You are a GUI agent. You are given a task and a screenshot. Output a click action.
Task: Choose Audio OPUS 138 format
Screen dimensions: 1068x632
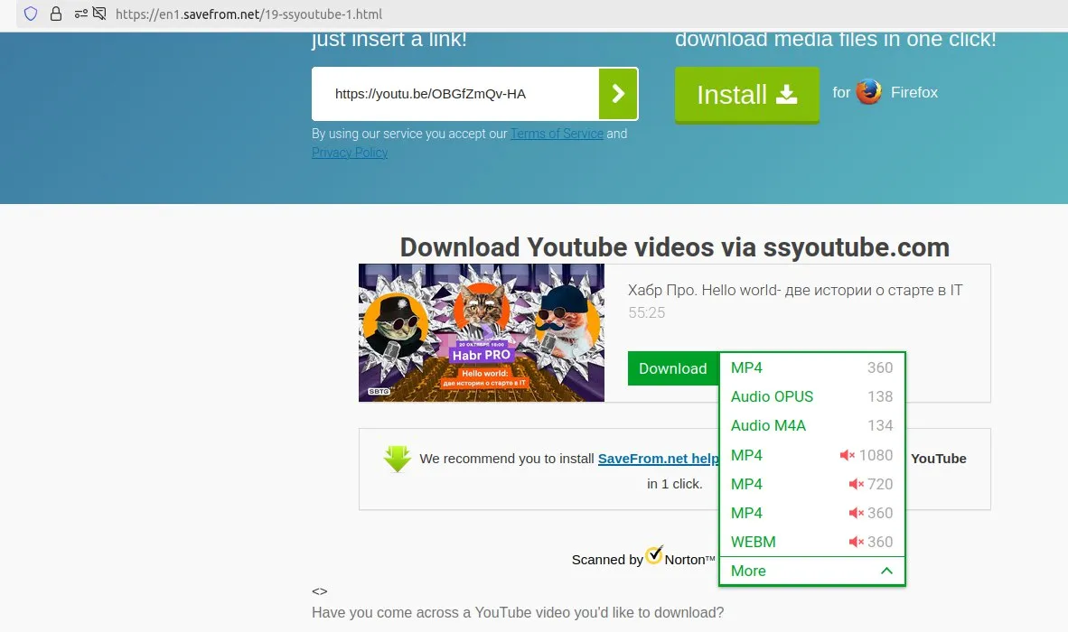click(x=812, y=396)
